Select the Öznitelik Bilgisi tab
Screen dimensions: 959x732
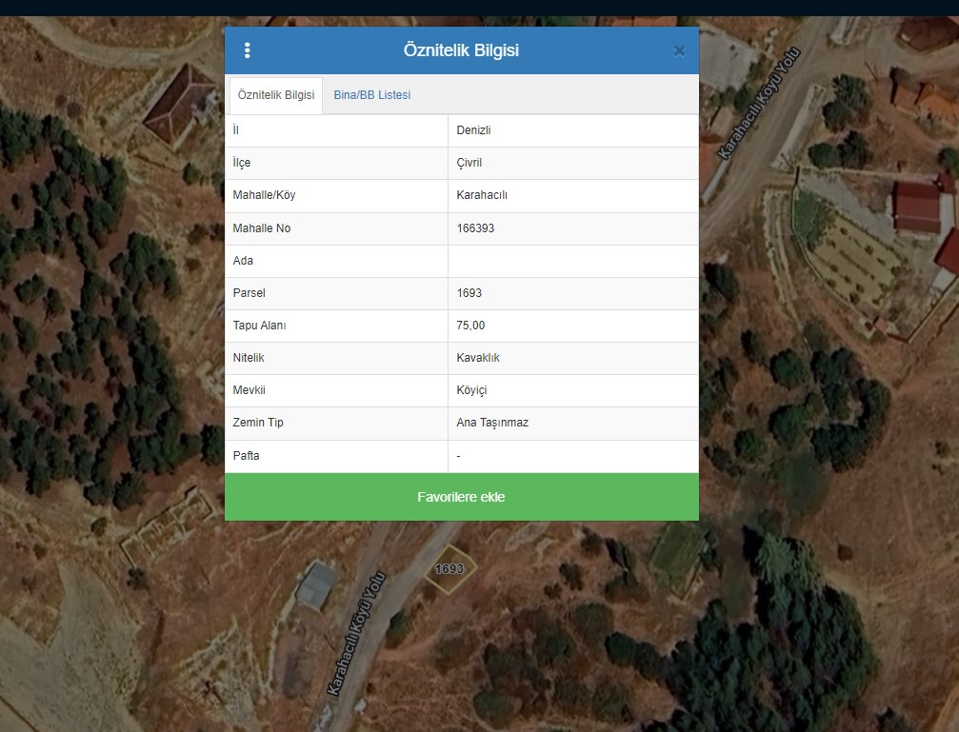[276, 95]
